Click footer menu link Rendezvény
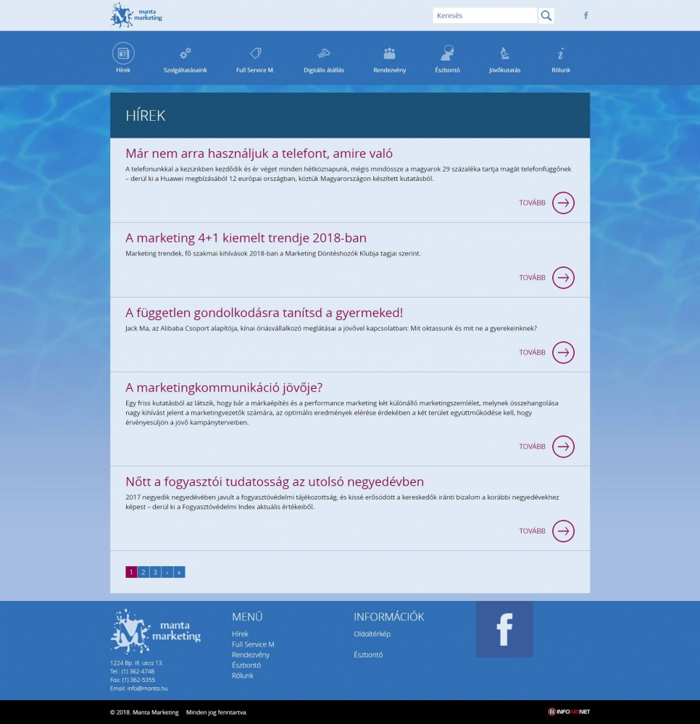The image size is (700, 724). 251,654
